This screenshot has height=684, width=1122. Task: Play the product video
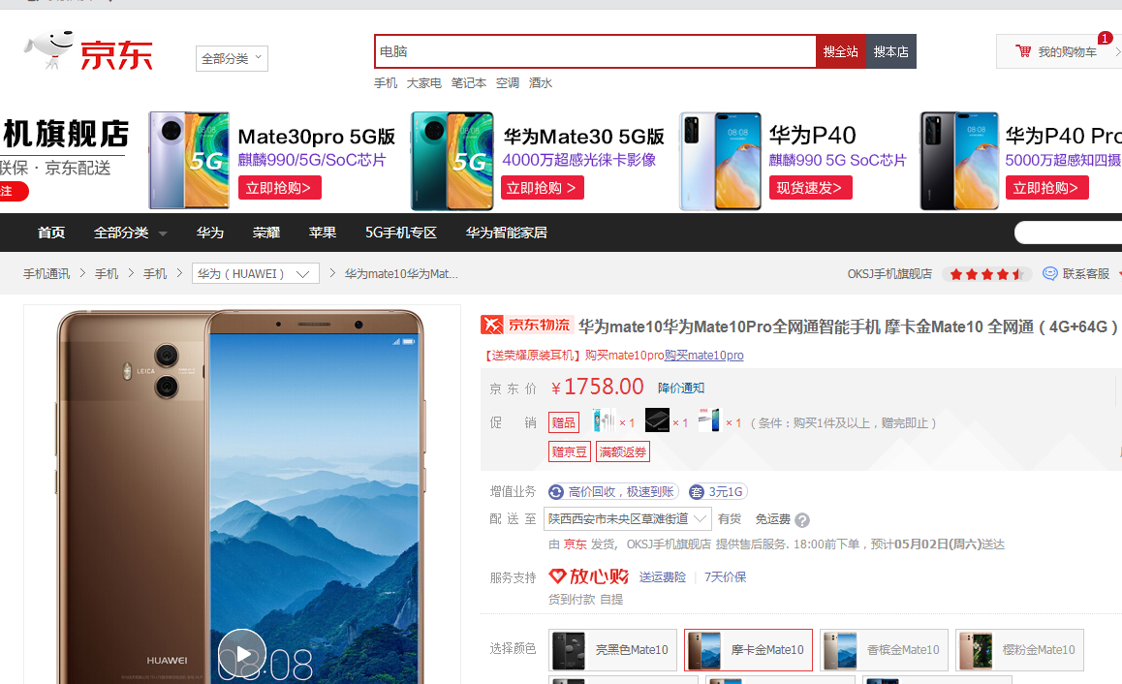[242, 653]
